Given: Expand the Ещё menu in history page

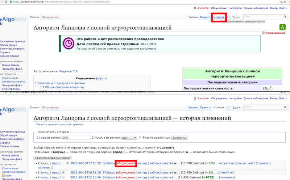Looking at the screenshot, I should pyautogui.click(x=236, y=107).
